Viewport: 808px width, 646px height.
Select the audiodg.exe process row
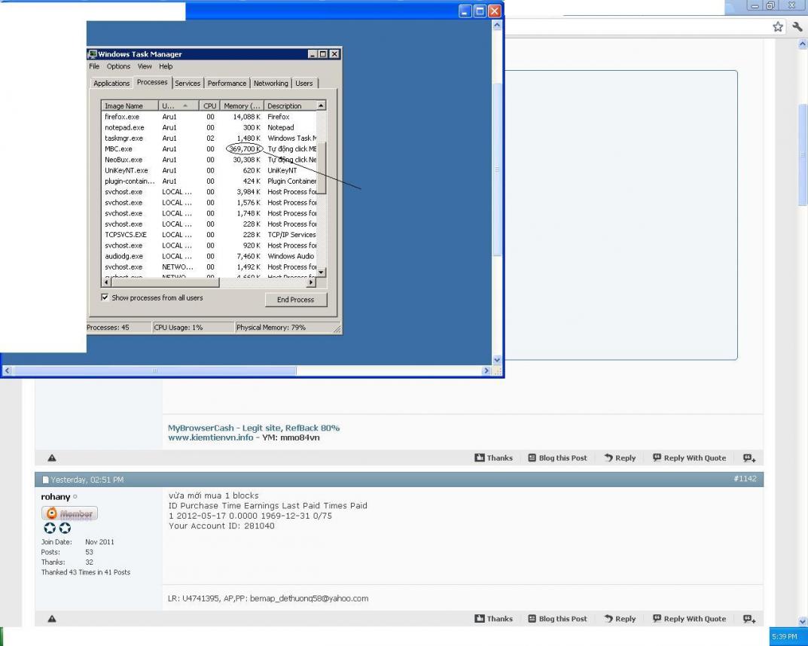(209, 256)
